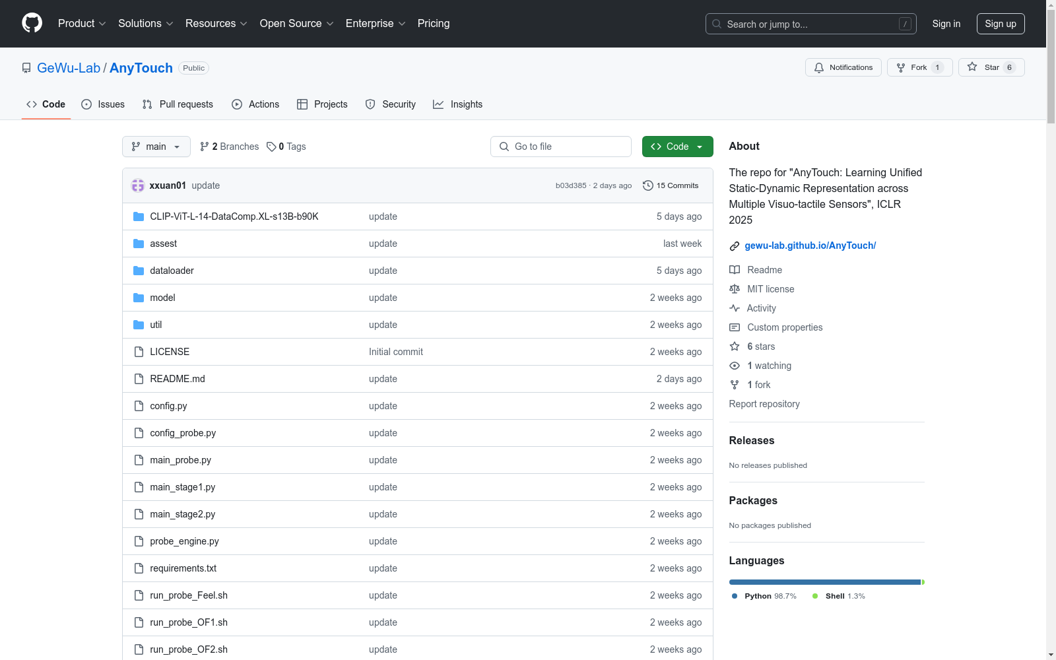Open the dataloader folder icon

point(139,271)
